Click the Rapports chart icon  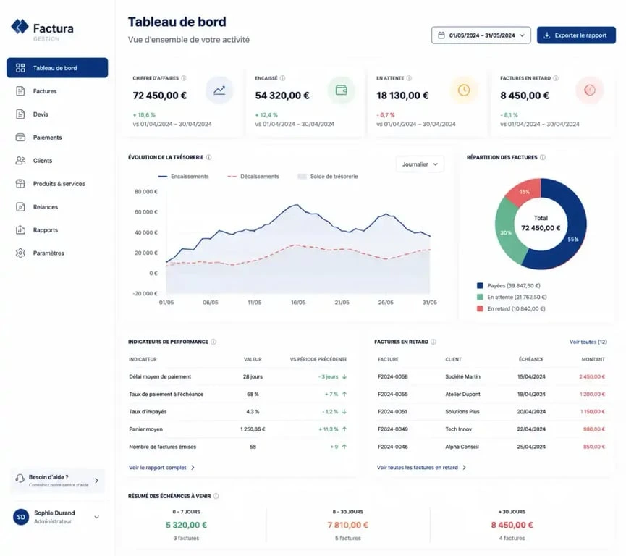coord(20,230)
